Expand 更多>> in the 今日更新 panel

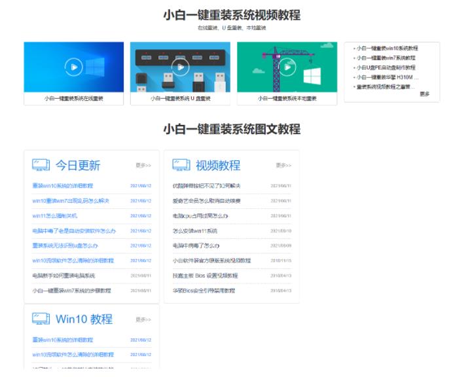[143, 166]
